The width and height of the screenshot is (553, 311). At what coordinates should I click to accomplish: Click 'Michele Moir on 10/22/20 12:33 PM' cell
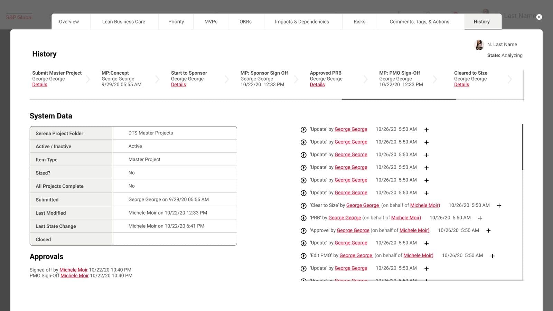(x=175, y=213)
